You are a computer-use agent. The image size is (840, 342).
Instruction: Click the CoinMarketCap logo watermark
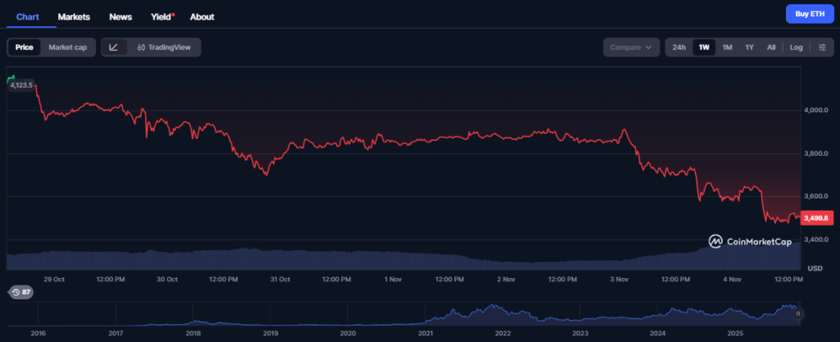pos(748,241)
